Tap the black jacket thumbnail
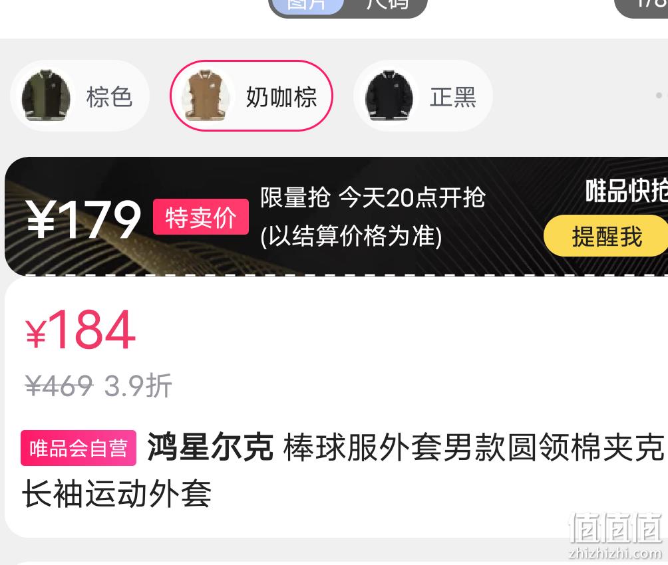The image size is (668, 565). coord(389,96)
